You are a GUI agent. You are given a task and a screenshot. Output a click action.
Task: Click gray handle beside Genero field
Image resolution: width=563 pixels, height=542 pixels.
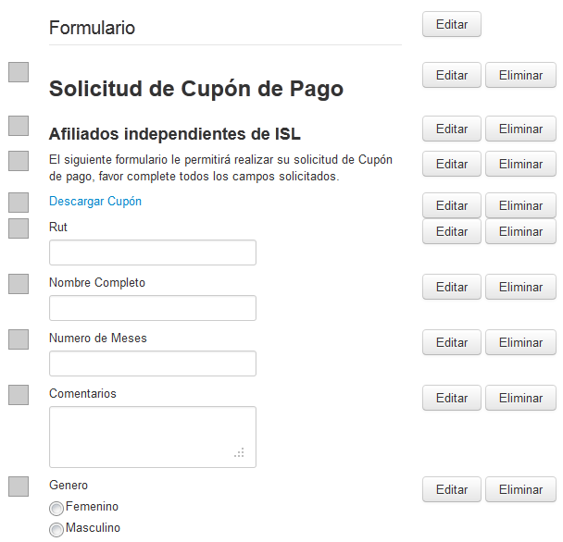19,487
